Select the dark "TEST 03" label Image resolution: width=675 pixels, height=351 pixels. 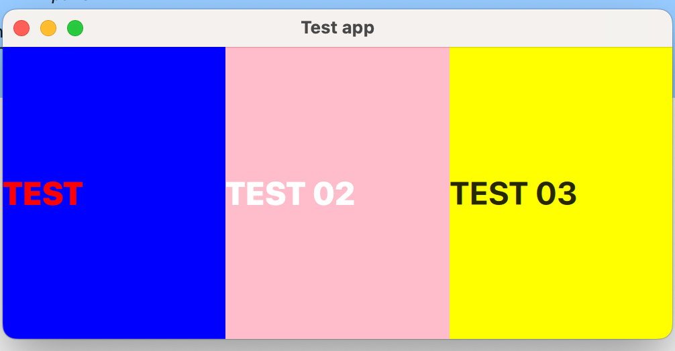(x=513, y=194)
